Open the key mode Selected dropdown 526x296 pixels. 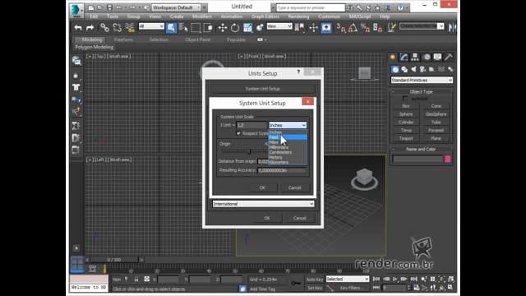pos(347,279)
